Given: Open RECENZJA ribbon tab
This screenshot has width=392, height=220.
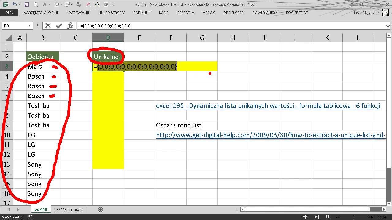Looking at the screenshot, I should click(186, 13).
